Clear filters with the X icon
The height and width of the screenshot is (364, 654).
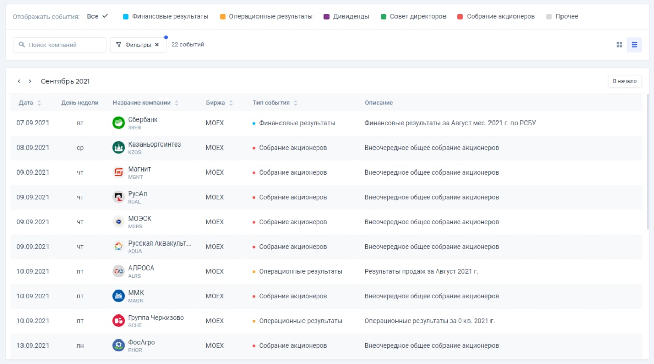coord(157,45)
